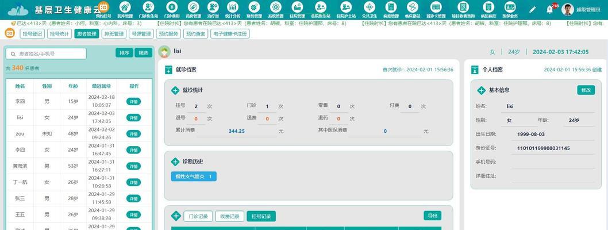
Task: Open the 门诊医生站 module icon
Action: click(x=148, y=8)
